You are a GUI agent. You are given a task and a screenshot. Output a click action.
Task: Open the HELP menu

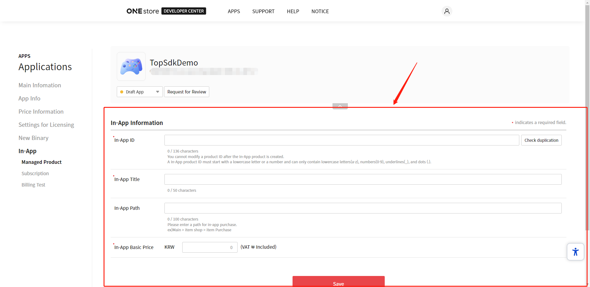click(293, 11)
